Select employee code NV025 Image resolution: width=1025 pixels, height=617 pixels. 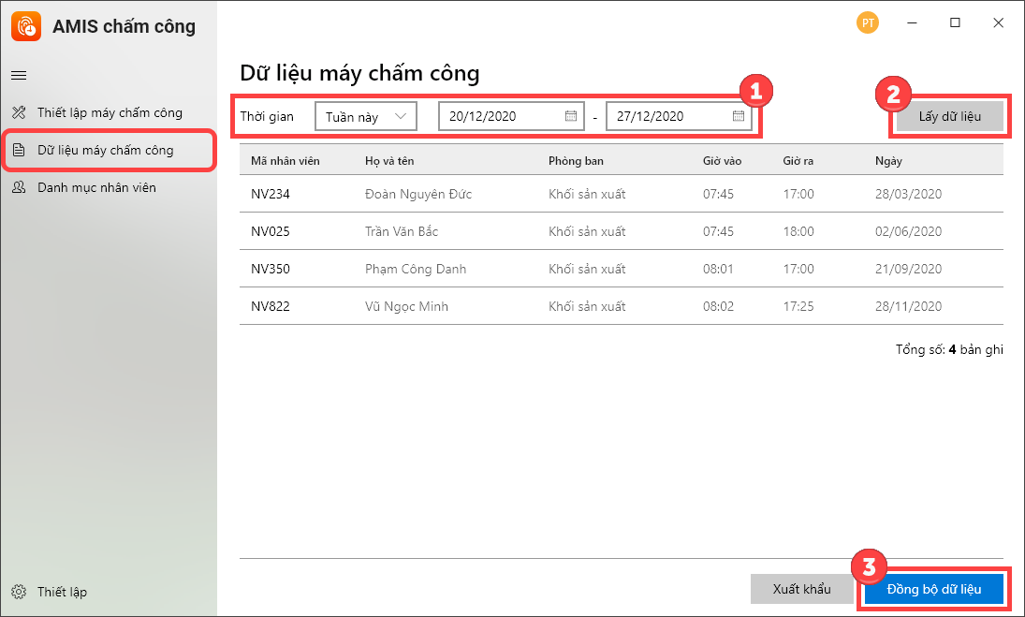(270, 231)
